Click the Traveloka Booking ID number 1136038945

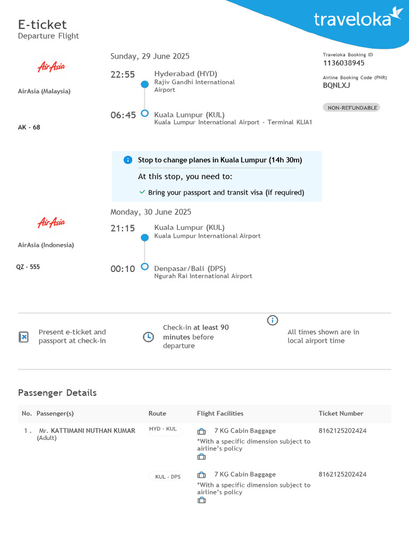coord(343,63)
